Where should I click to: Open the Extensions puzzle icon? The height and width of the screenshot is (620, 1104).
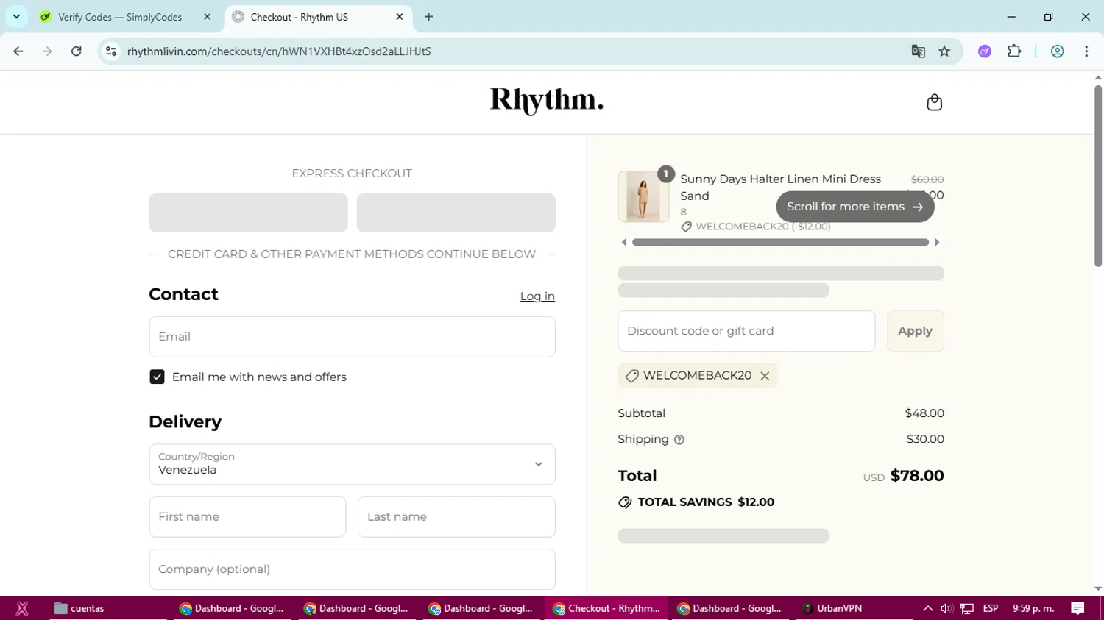pyautogui.click(x=1014, y=51)
